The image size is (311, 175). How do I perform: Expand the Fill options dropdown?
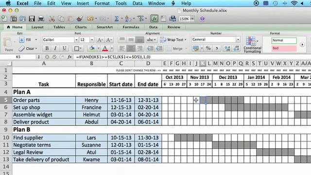tap(36, 40)
